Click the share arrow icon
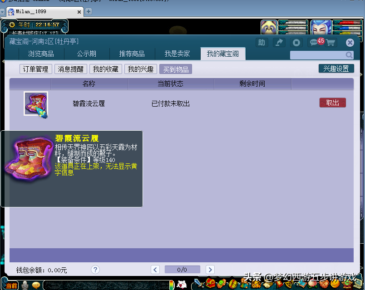The image size is (365, 290). [x=279, y=43]
